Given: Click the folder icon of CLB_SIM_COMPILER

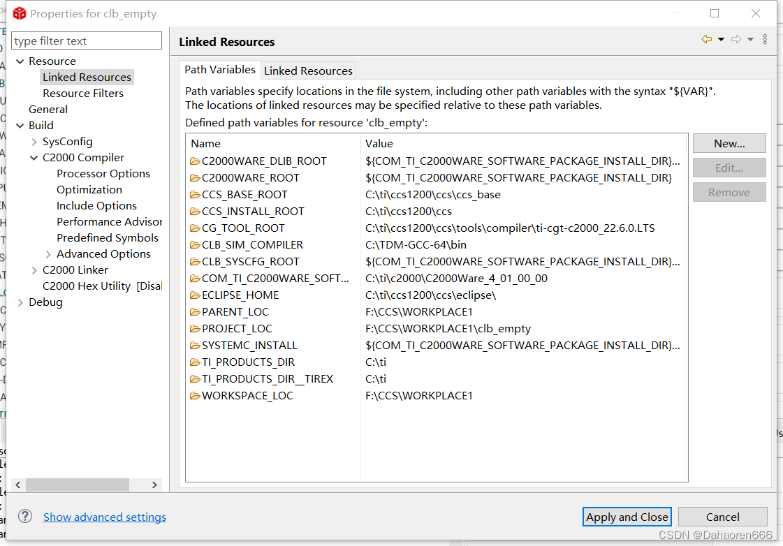Looking at the screenshot, I should coord(195,245).
